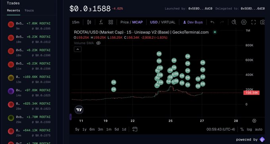Set the chart range to 3m

100,129
